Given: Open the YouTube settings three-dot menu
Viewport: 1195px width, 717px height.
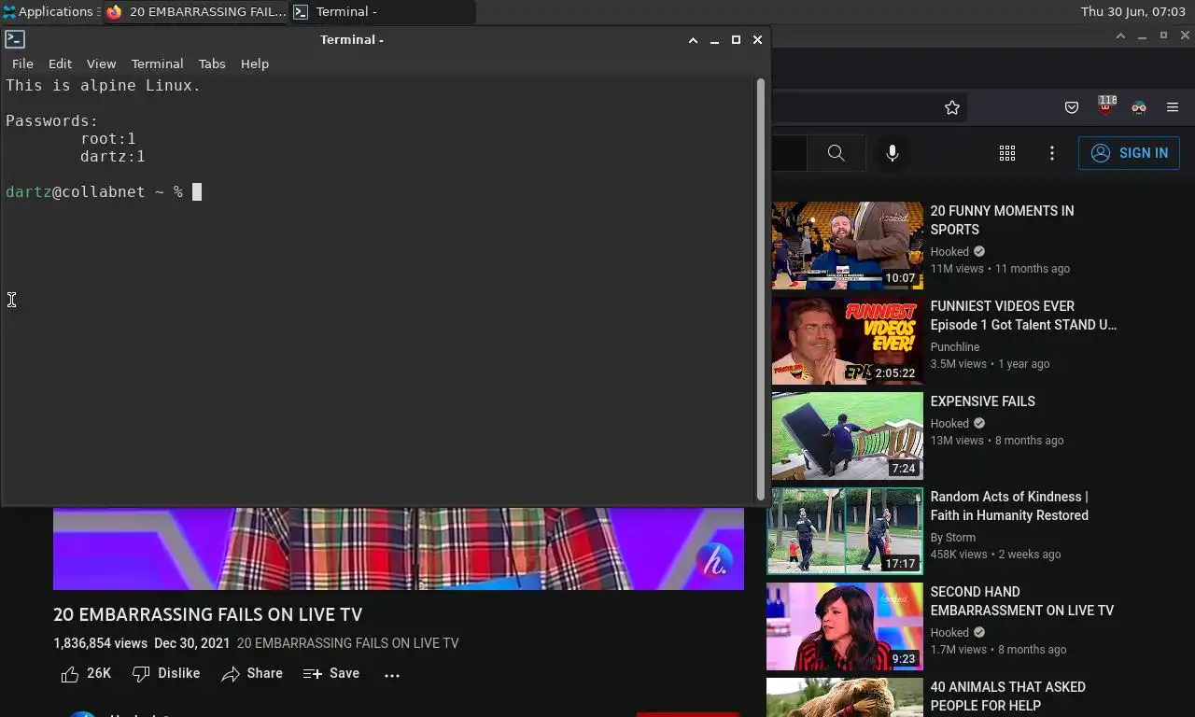Looking at the screenshot, I should click(x=1051, y=153).
